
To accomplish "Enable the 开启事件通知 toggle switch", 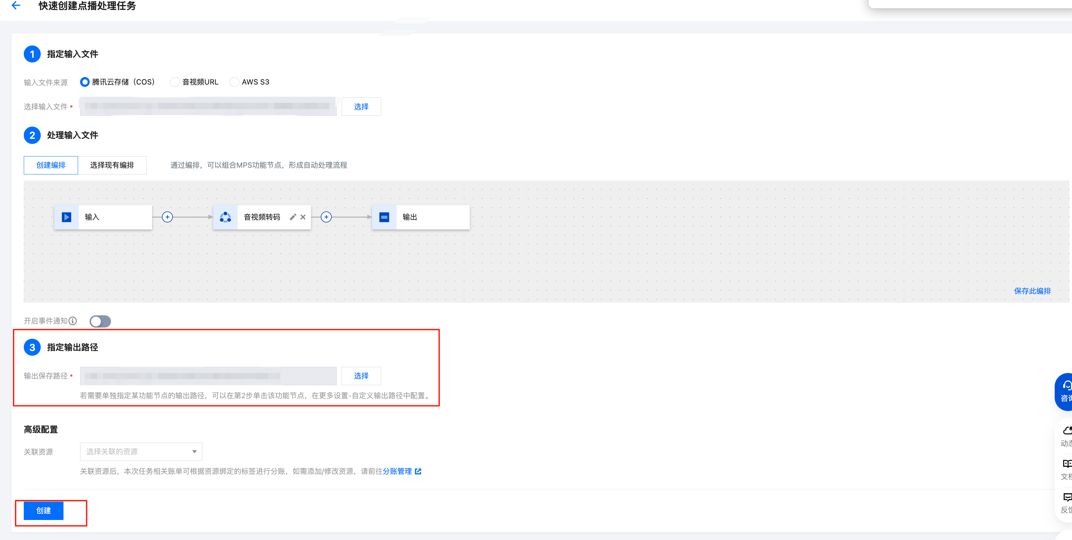I will 100,321.
